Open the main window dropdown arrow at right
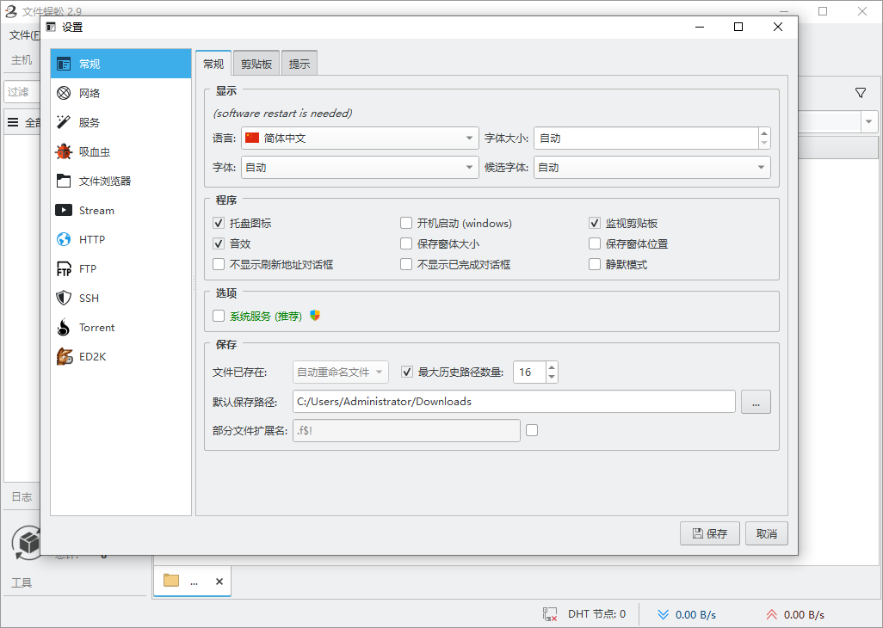This screenshot has height=628, width=883. click(x=869, y=122)
